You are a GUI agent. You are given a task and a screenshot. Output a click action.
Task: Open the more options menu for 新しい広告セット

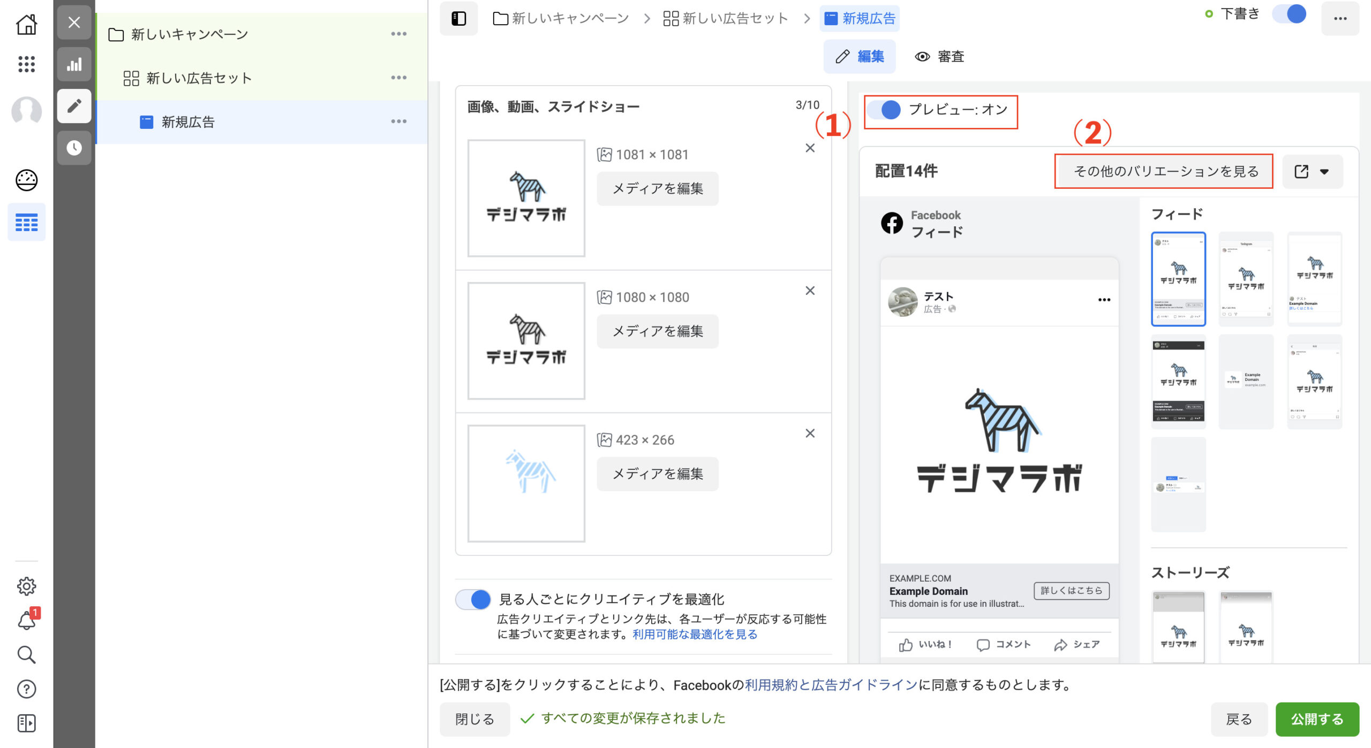(398, 78)
